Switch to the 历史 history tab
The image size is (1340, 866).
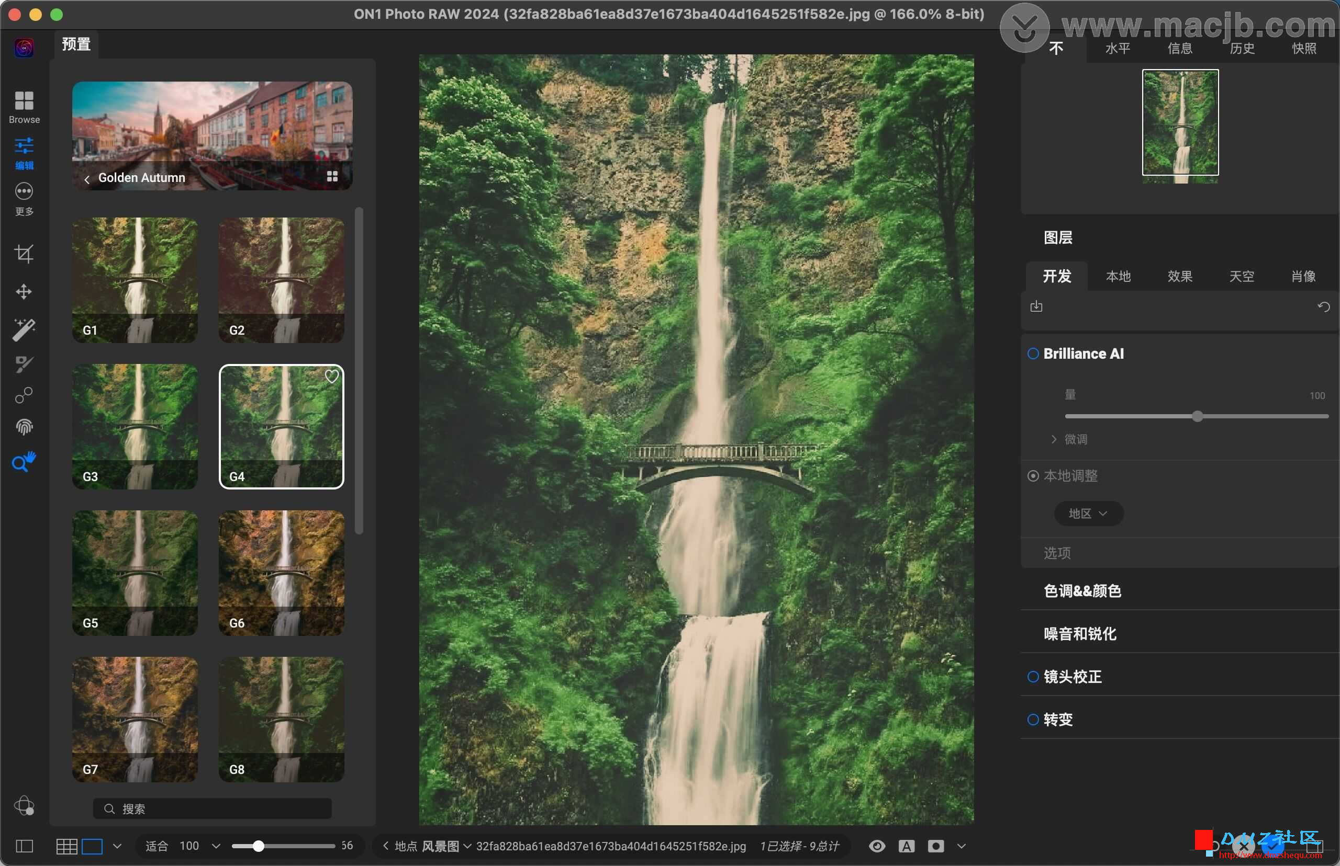1242,48
